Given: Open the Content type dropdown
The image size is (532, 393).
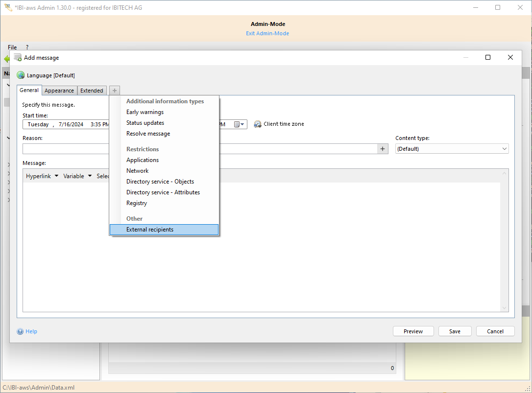Looking at the screenshot, I should click(451, 149).
